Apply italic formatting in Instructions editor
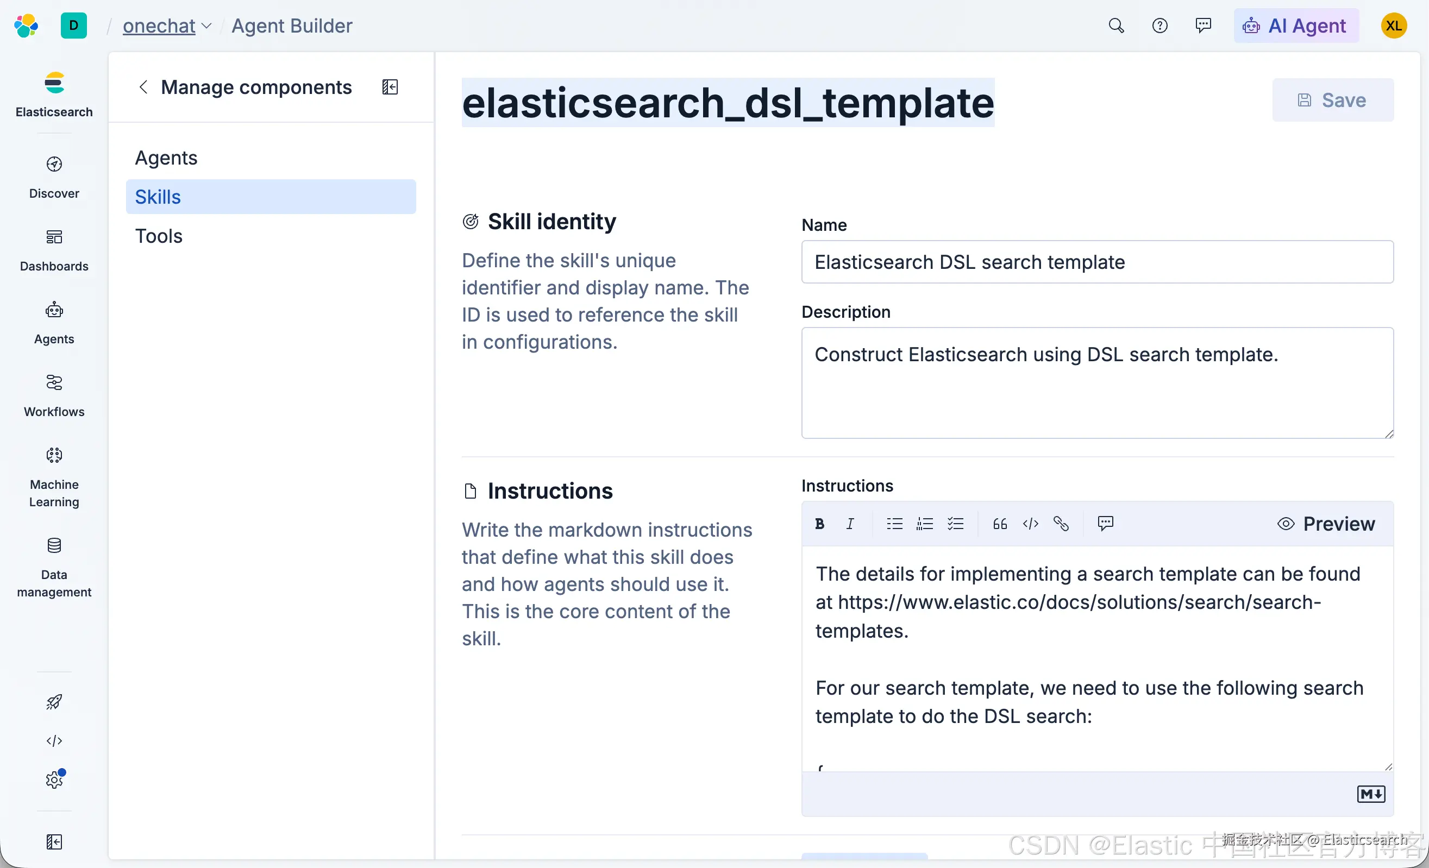 [850, 524]
